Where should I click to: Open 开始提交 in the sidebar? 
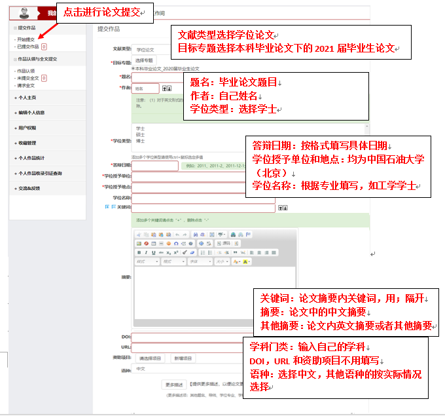point(25,40)
